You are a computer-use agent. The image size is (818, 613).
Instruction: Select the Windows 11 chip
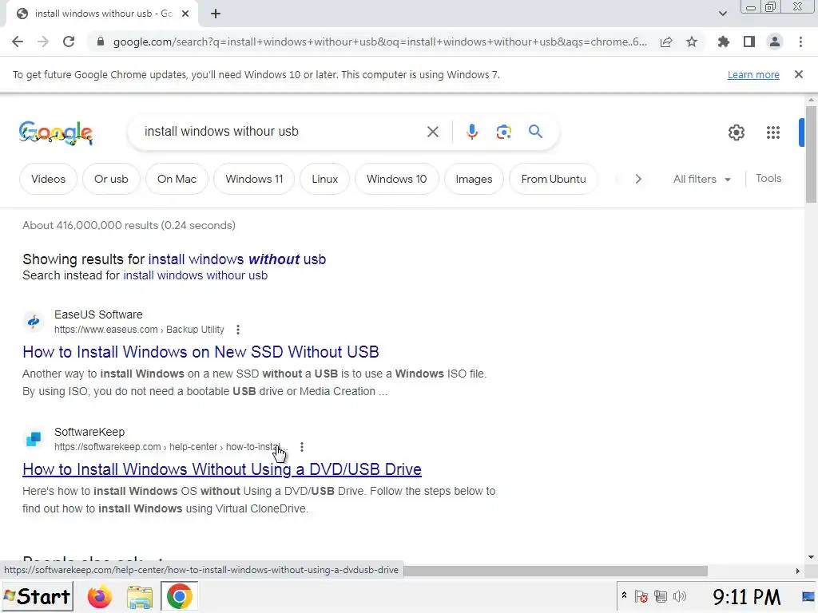[254, 180]
